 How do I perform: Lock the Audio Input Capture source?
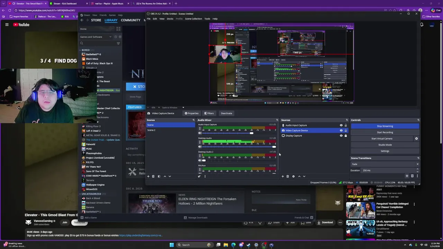(x=345, y=125)
